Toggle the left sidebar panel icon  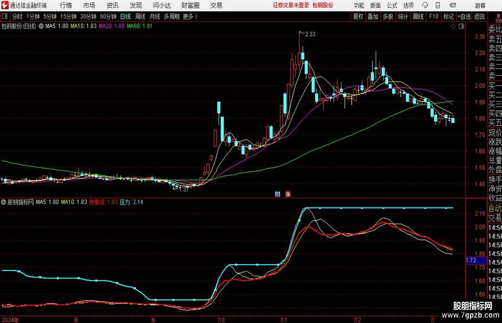coord(5,16)
